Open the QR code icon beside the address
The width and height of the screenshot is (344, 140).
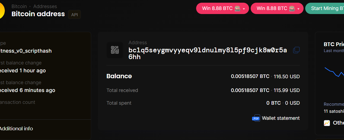pos(115,50)
